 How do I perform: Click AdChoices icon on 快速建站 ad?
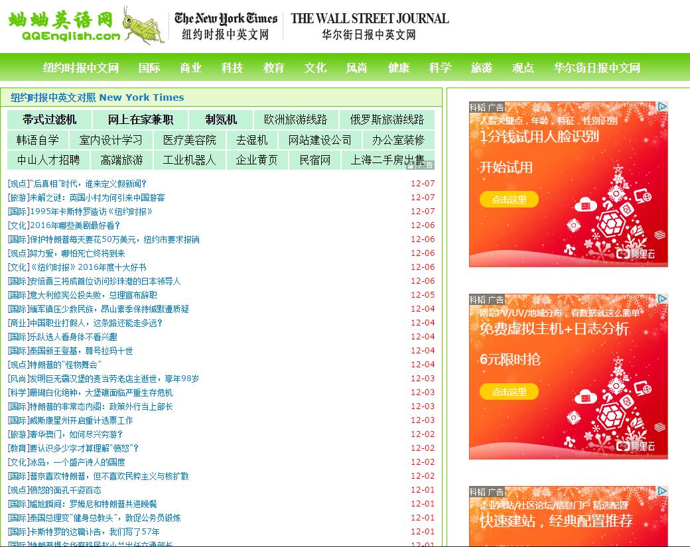[x=662, y=491]
